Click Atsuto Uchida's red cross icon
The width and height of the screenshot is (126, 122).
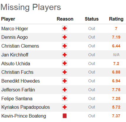click(65, 63)
